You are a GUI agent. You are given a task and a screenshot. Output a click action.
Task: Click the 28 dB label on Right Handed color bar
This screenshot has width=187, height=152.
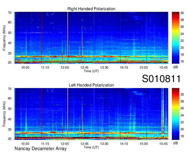[x=182, y=20]
